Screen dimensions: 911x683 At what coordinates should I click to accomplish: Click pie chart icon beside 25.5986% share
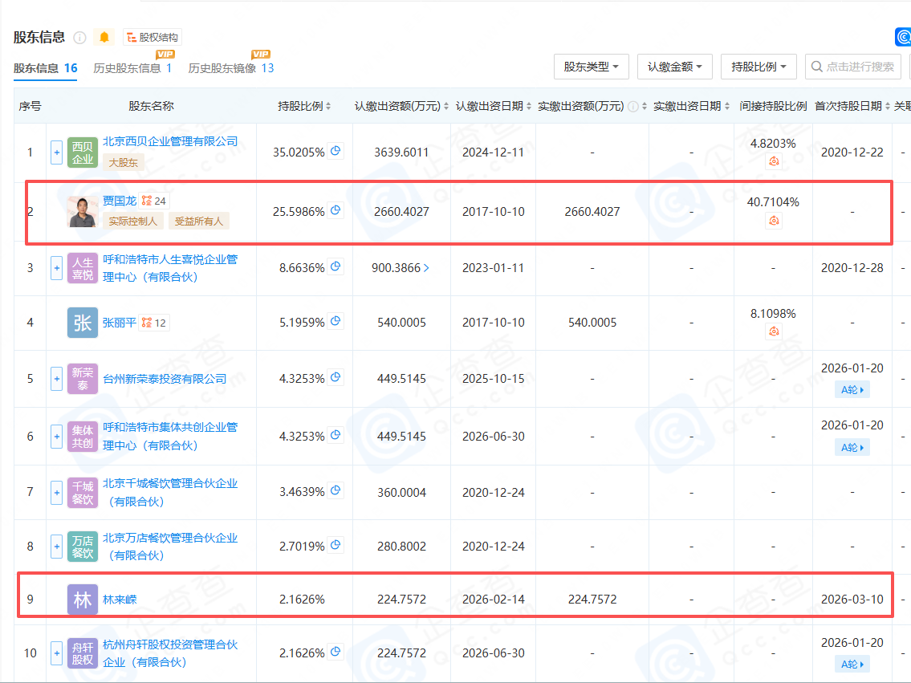tap(336, 211)
